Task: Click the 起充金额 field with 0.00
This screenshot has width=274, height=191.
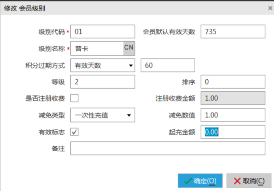Action: click(233, 132)
